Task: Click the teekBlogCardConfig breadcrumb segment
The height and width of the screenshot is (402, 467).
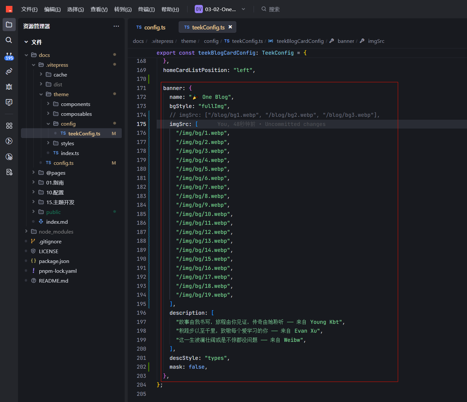Action: point(300,41)
